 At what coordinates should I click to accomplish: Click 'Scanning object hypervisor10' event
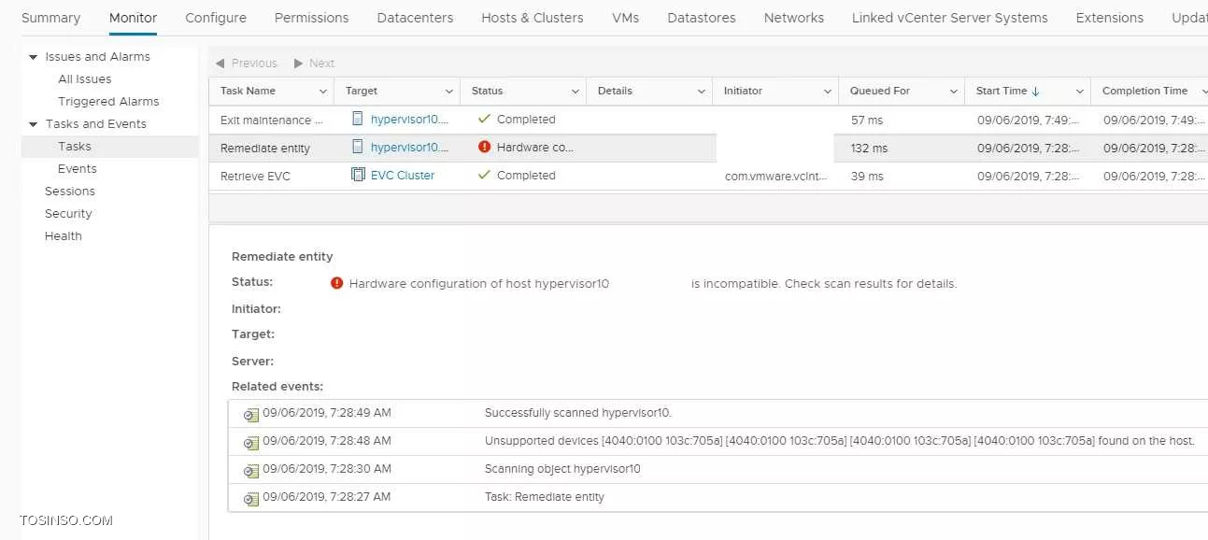pyautogui.click(x=562, y=469)
